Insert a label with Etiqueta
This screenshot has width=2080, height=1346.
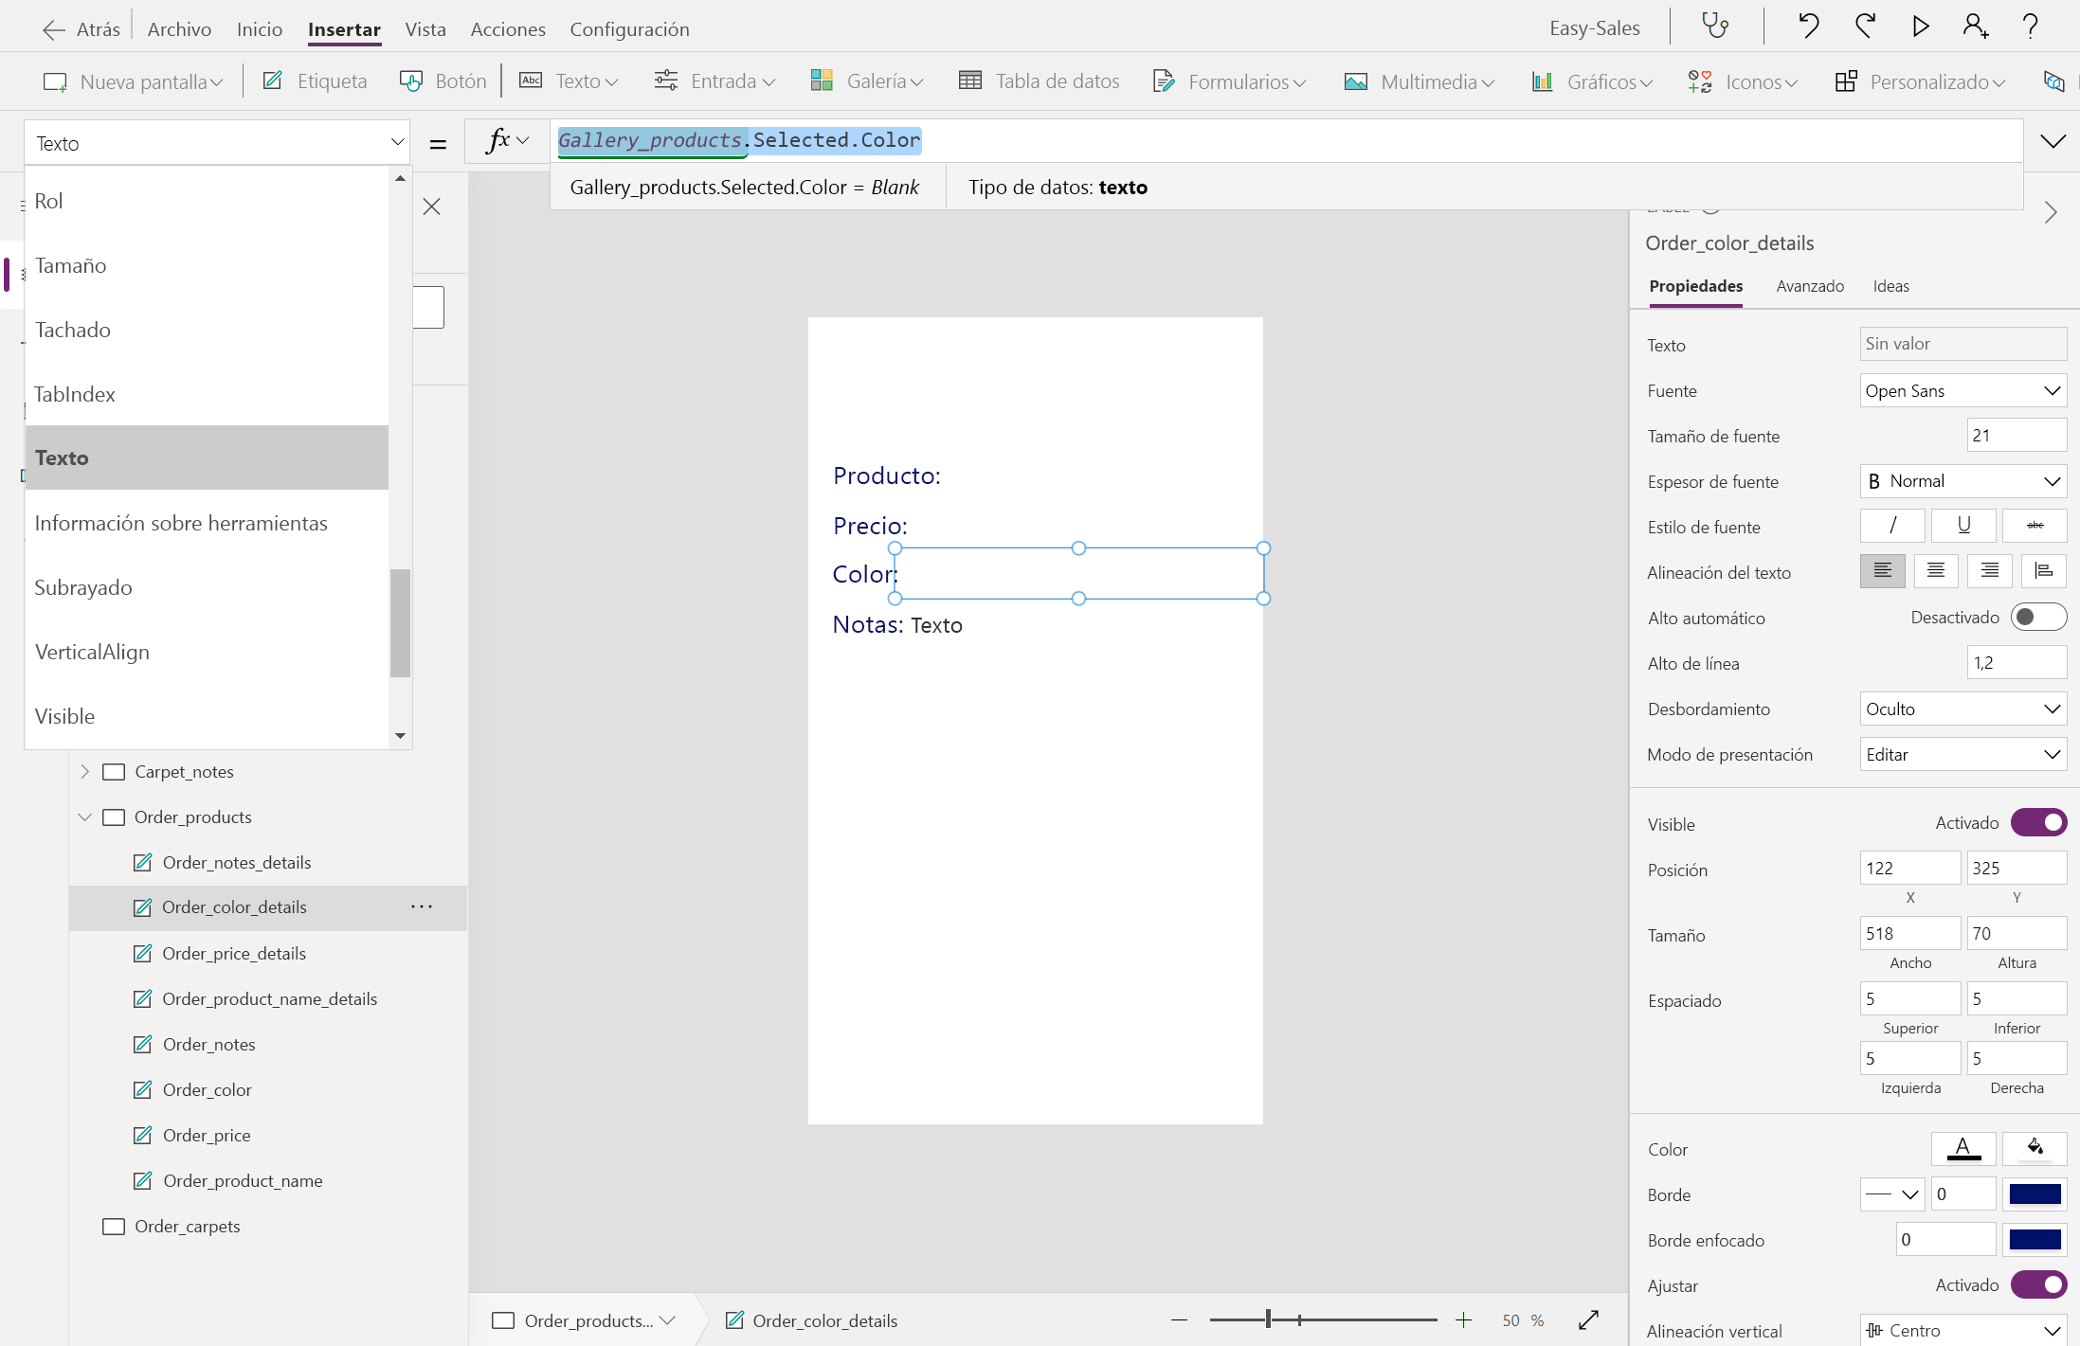click(315, 81)
